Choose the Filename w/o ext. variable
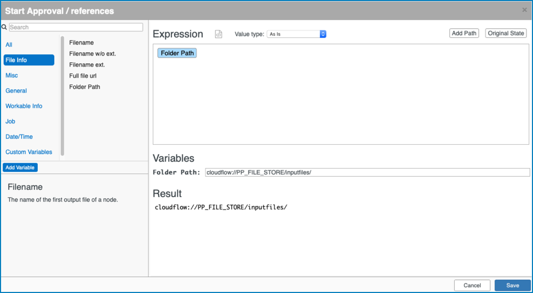Image resolution: width=533 pixels, height=293 pixels. 93,54
